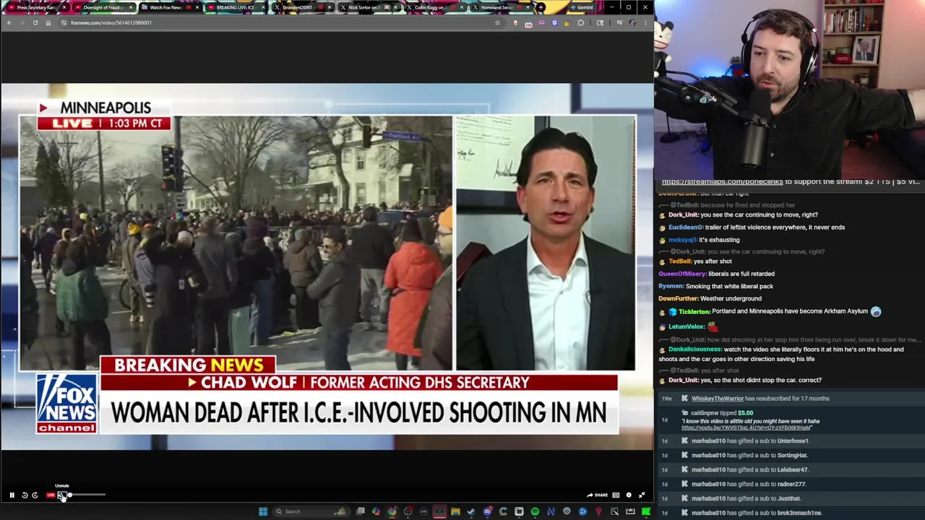Click the Fox News channel logo
Image resolution: width=925 pixels, height=520 pixels.
[66, 404]
